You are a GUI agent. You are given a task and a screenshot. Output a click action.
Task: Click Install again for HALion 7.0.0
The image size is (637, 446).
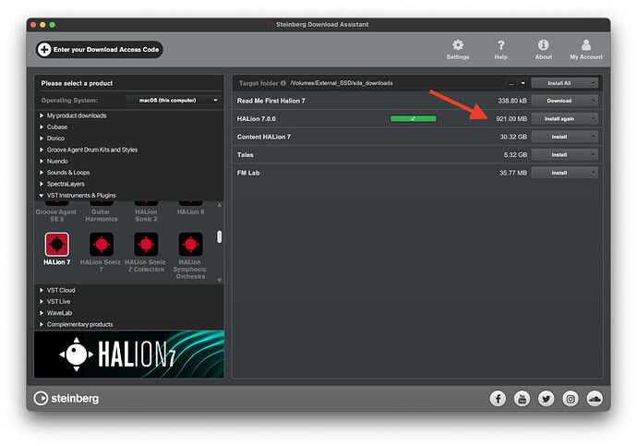click(x=559, y=118)
